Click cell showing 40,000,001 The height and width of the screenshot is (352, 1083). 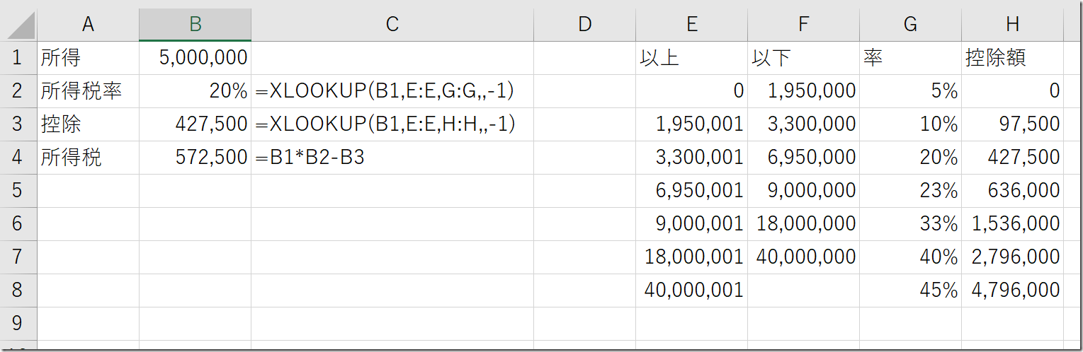tap(691, 291)
